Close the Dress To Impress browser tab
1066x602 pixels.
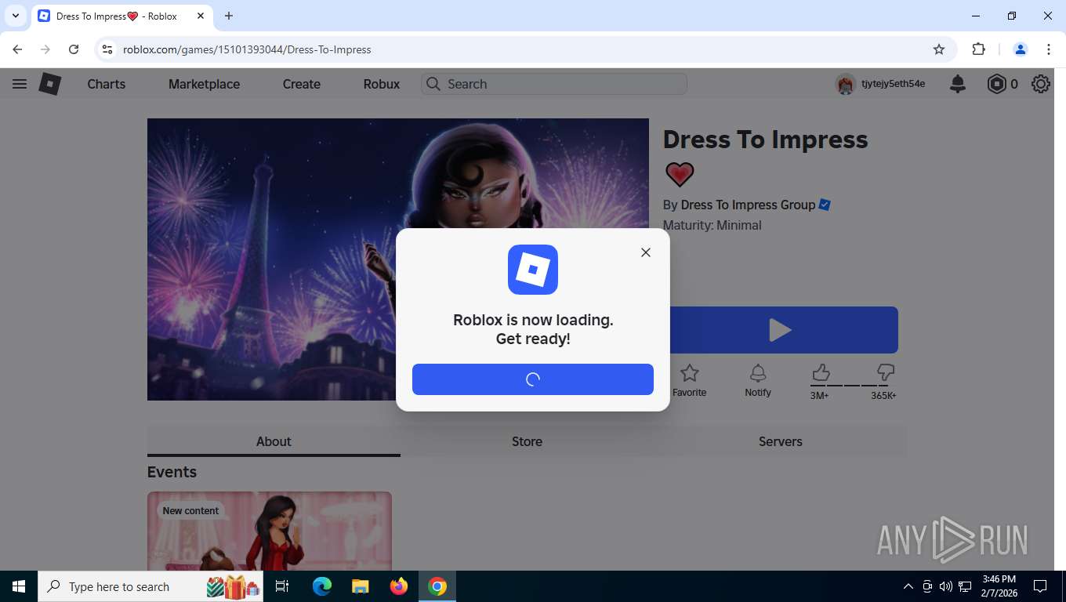point(200,16)
